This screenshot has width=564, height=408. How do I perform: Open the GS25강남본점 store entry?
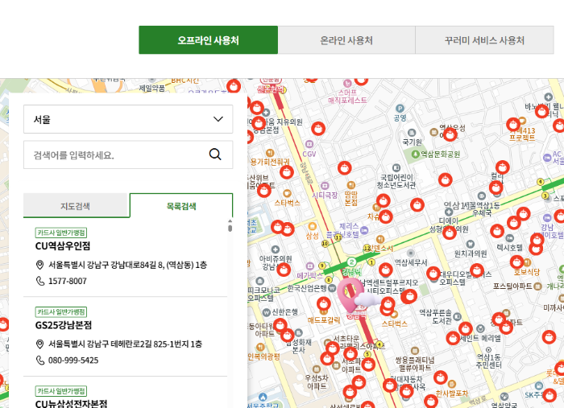pyautogui.click(x=64, y=325)
